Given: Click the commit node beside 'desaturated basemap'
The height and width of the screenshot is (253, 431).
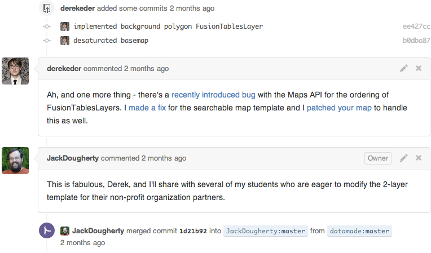Looking at the screenshot, I should [x=47, y=41].
